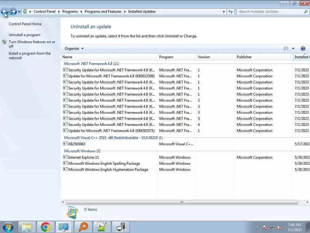Sort by Installed On column header

tap(301, 57)
